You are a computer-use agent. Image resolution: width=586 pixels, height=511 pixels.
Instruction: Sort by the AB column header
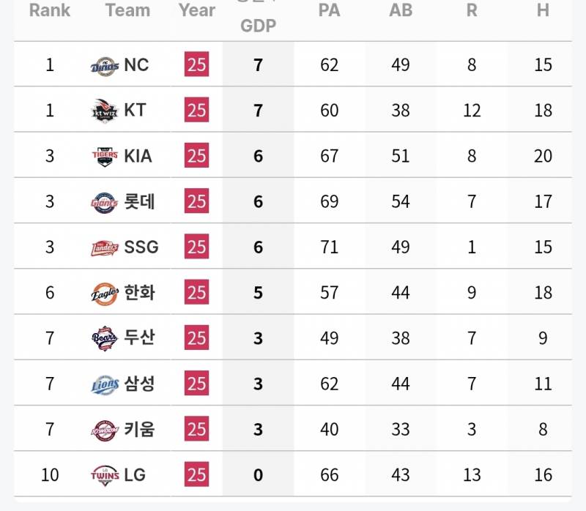401,11
